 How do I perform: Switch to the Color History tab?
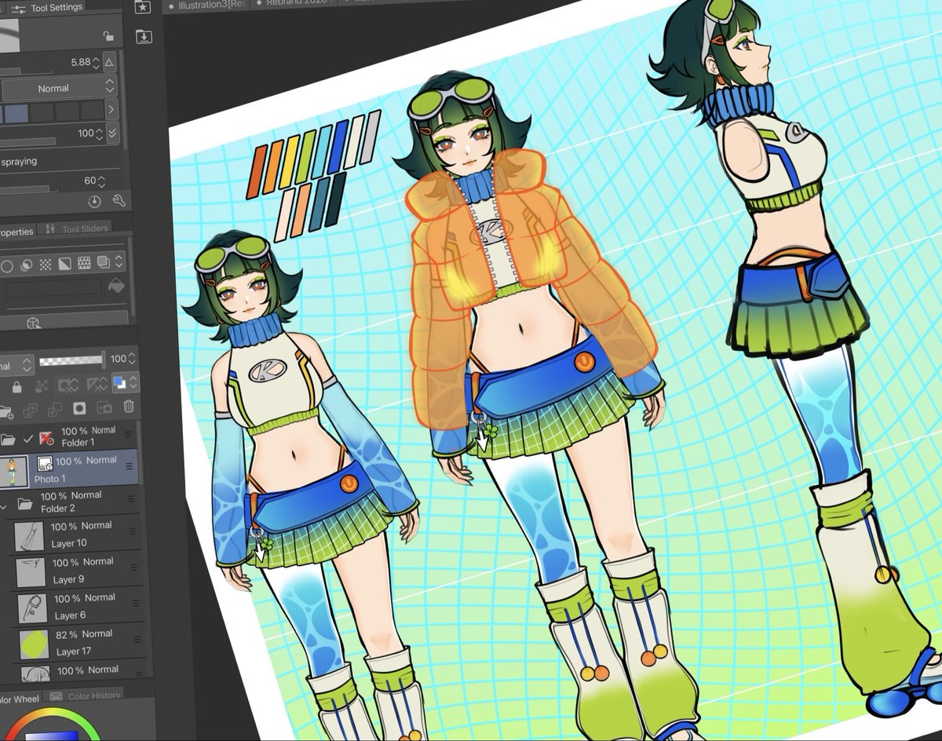(x=85, y=695)
